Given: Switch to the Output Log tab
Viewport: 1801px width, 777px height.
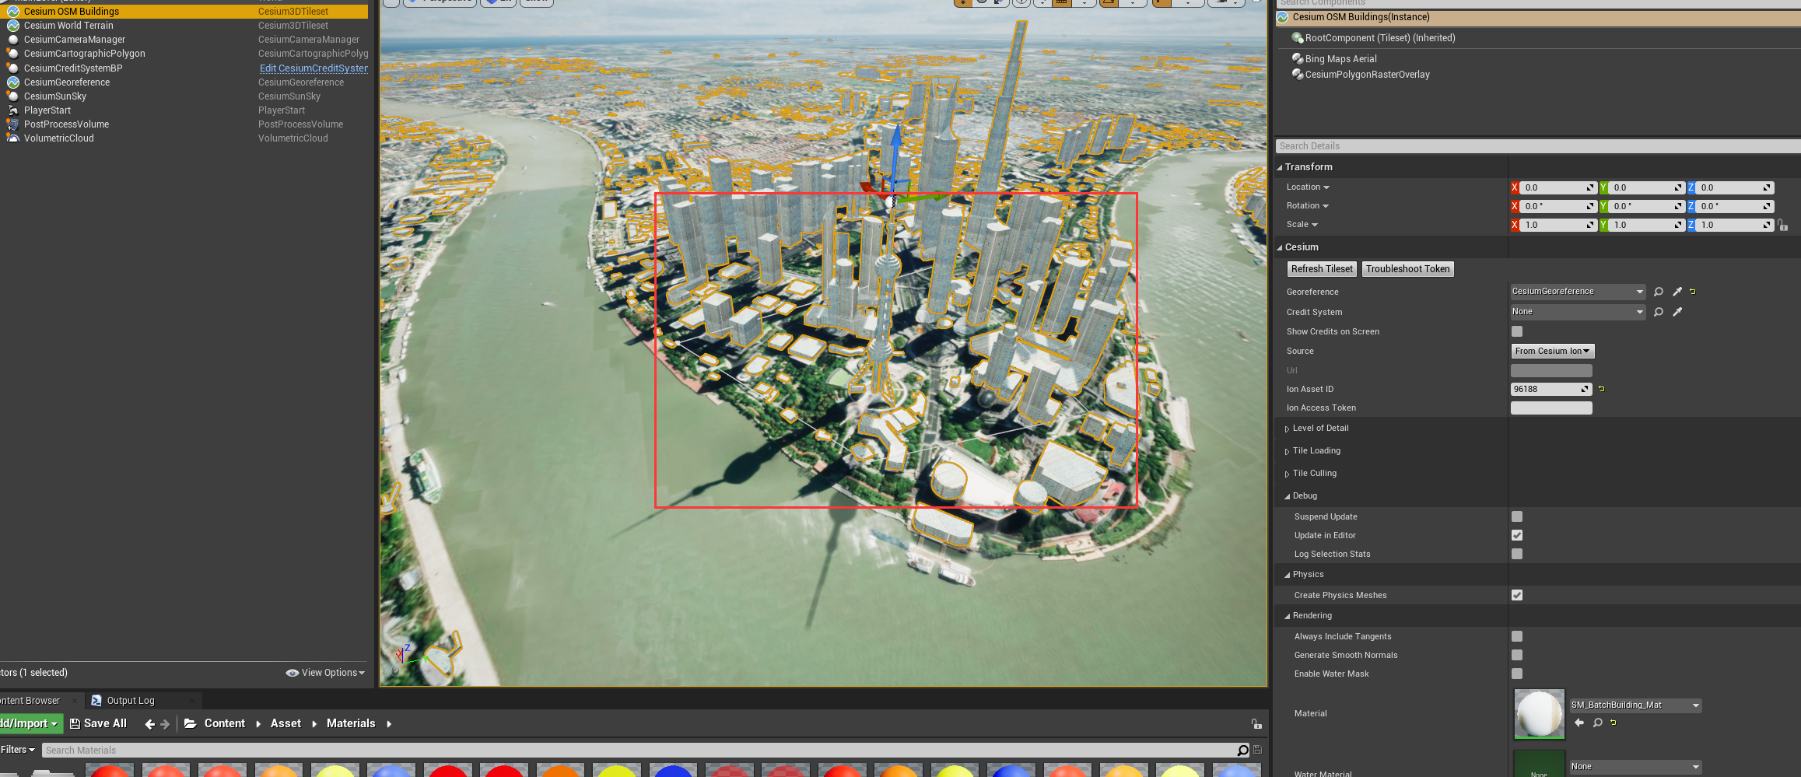Looking at the screenshot, I should (132, 700).
